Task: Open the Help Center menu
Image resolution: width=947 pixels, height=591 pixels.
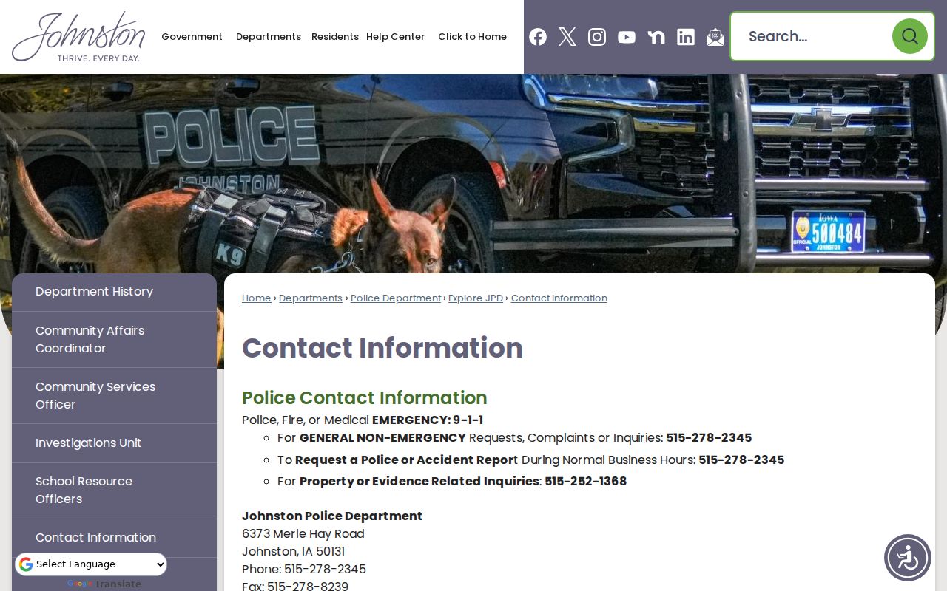Action: point(396,37)
